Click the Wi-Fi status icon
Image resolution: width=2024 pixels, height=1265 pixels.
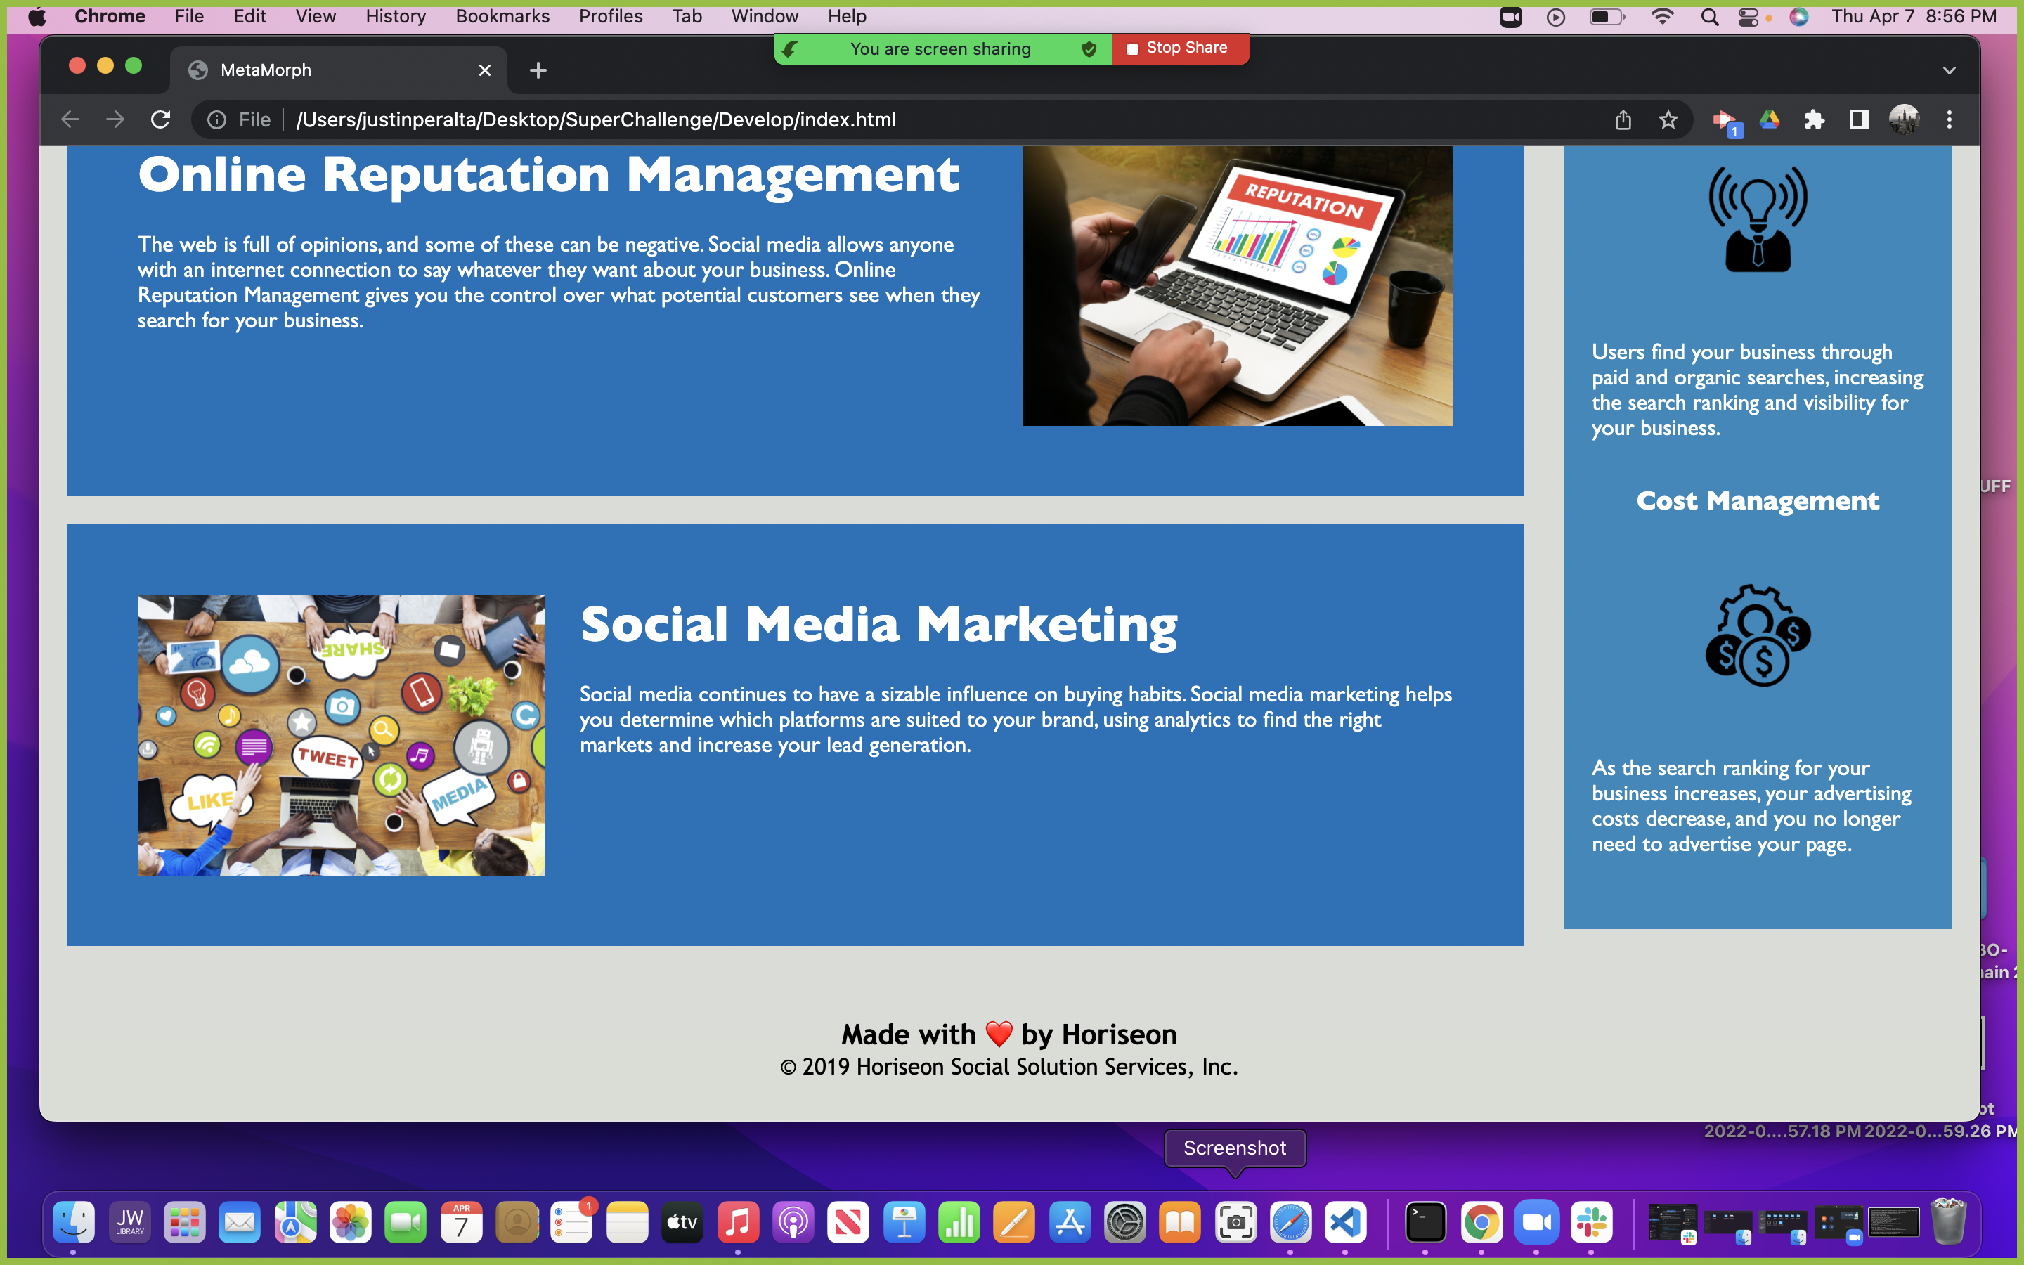[1662, 17]
